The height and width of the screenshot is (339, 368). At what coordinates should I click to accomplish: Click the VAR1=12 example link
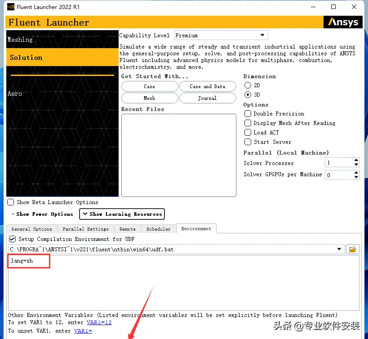[99, 322]
